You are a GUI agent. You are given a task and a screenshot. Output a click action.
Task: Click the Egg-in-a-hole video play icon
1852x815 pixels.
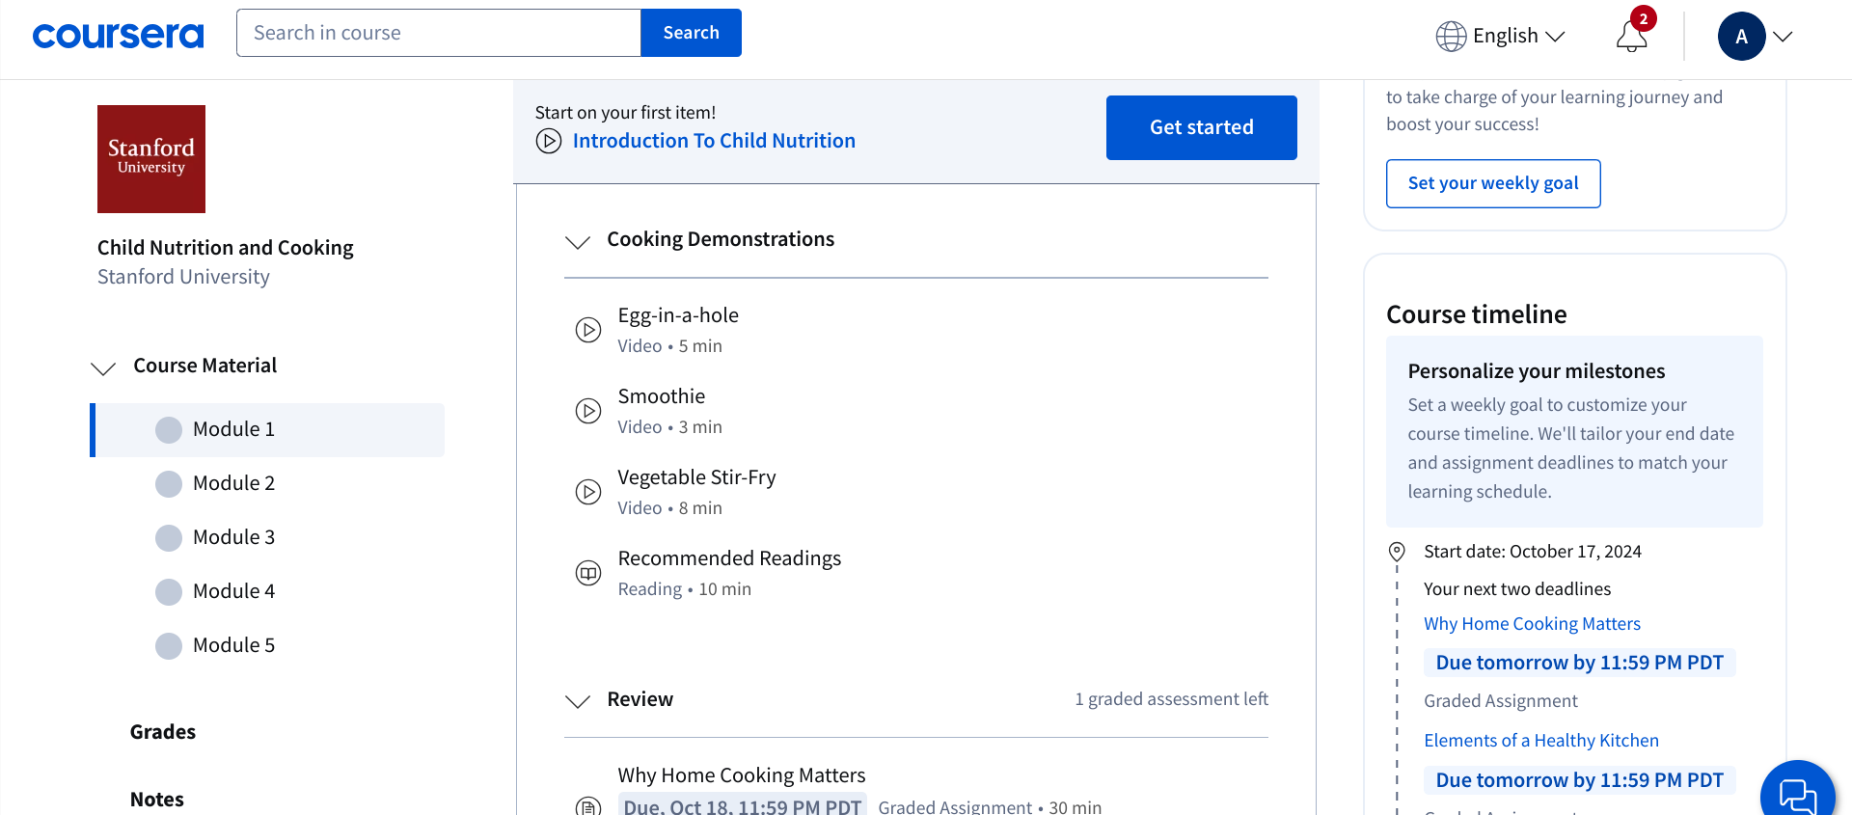coord(588,330)
